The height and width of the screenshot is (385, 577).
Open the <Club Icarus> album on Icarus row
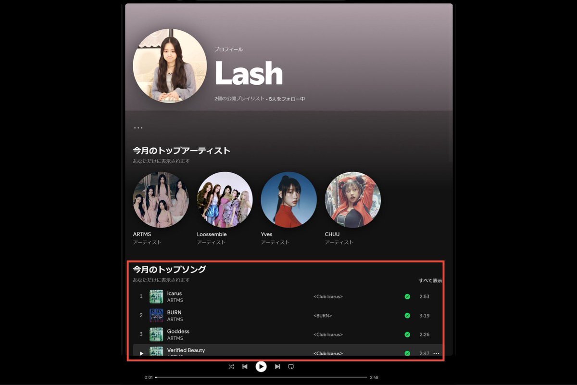(x=328, y=297)
